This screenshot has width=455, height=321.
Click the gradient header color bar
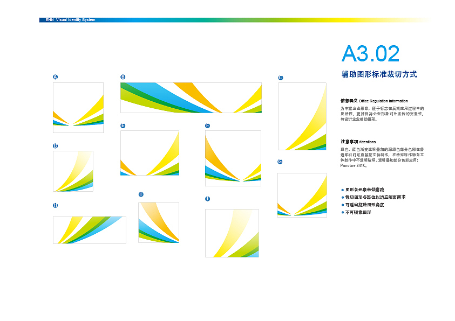[234, 20]
